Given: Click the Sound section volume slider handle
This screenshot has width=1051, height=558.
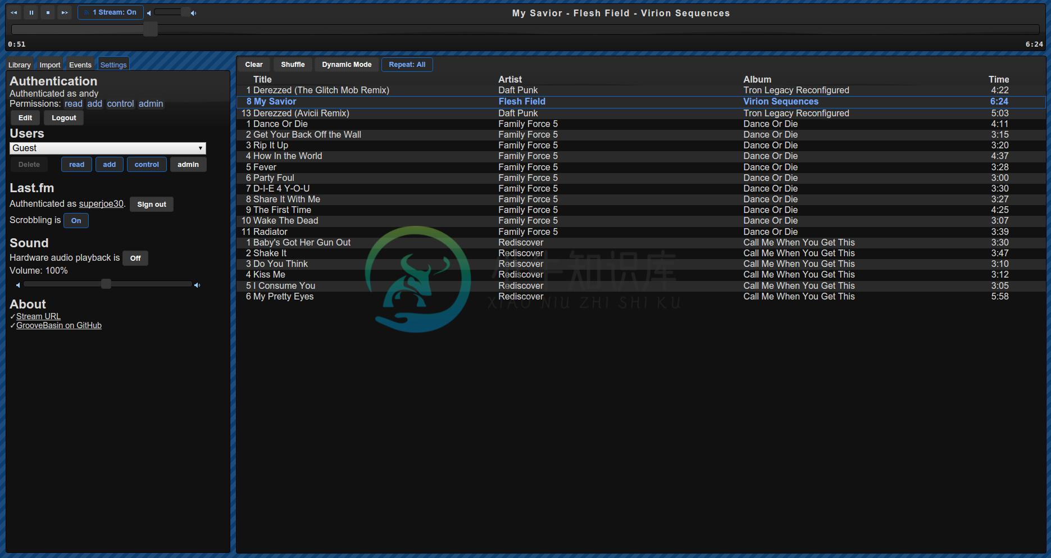Looking at the screenshot, I should click(106, 284).
